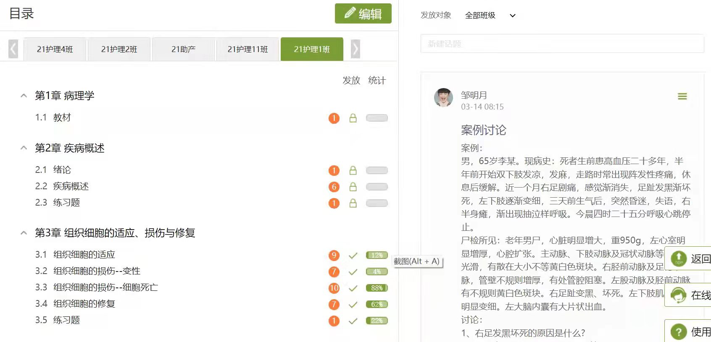Click orange badge 10 for 组织细胞的损伤--细胞死亡

pos(334,288)
